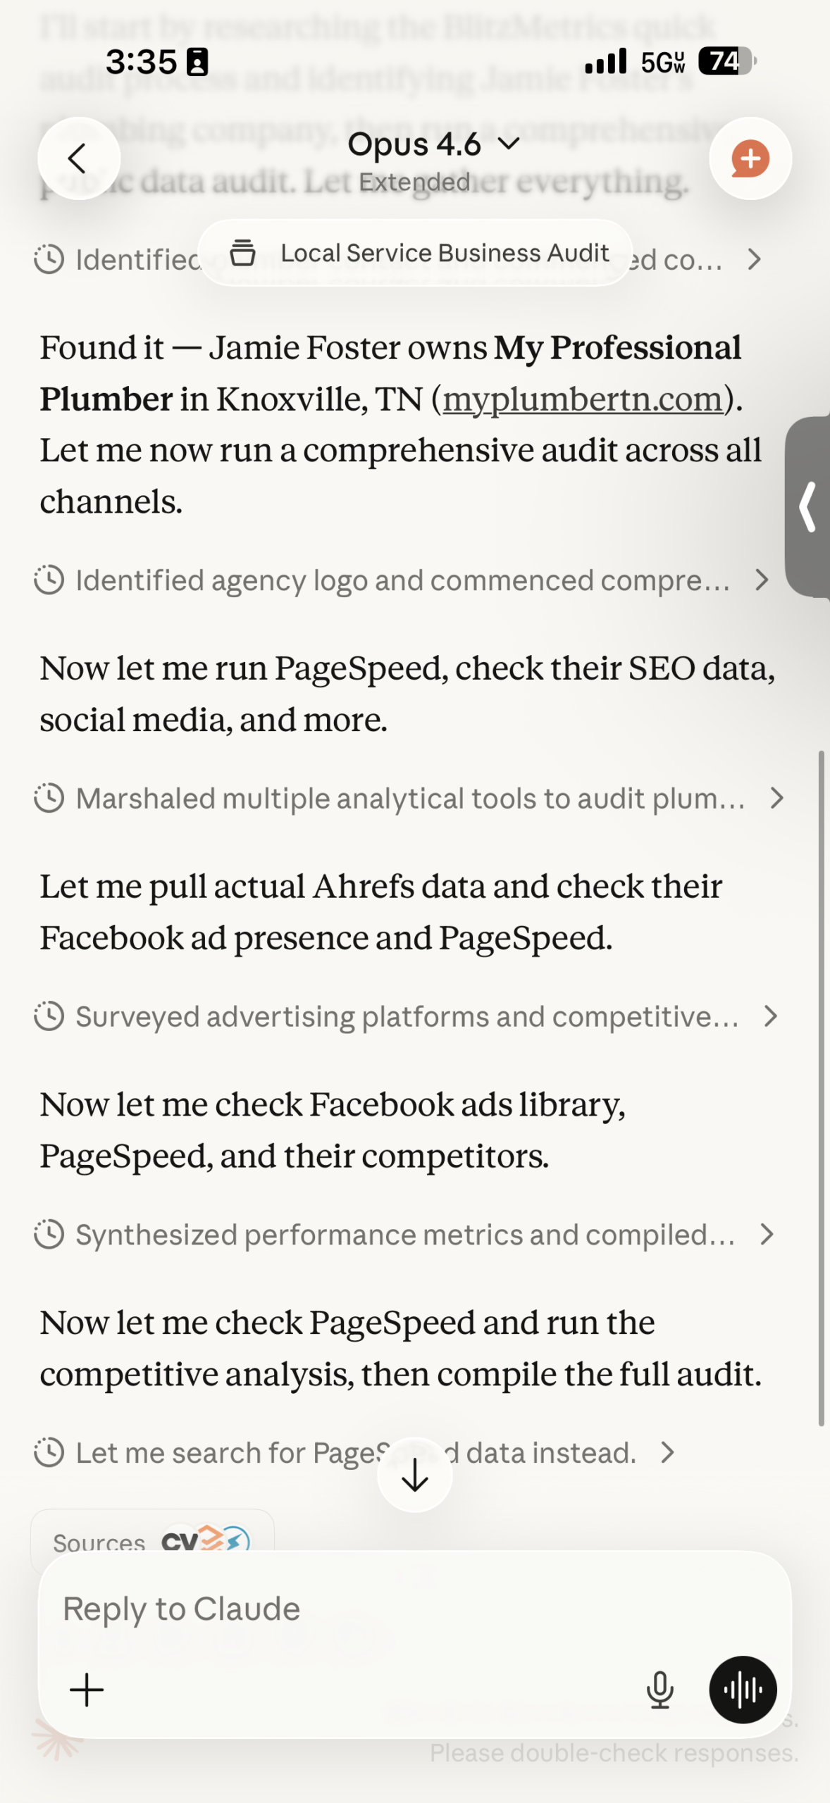
Task: Open the myplumbertn.com link
Action: (583, 399)
